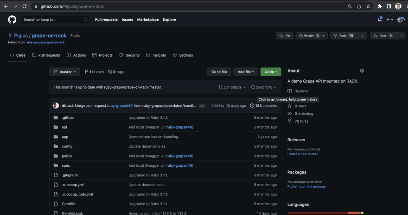Image resolution: width=408 pixels, height=215 pixels.
Task: Open Issues in top nav
Action: 127,20
